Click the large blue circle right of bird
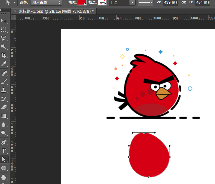The width and height of the screenshot is (215, 184). pos(190,89)
